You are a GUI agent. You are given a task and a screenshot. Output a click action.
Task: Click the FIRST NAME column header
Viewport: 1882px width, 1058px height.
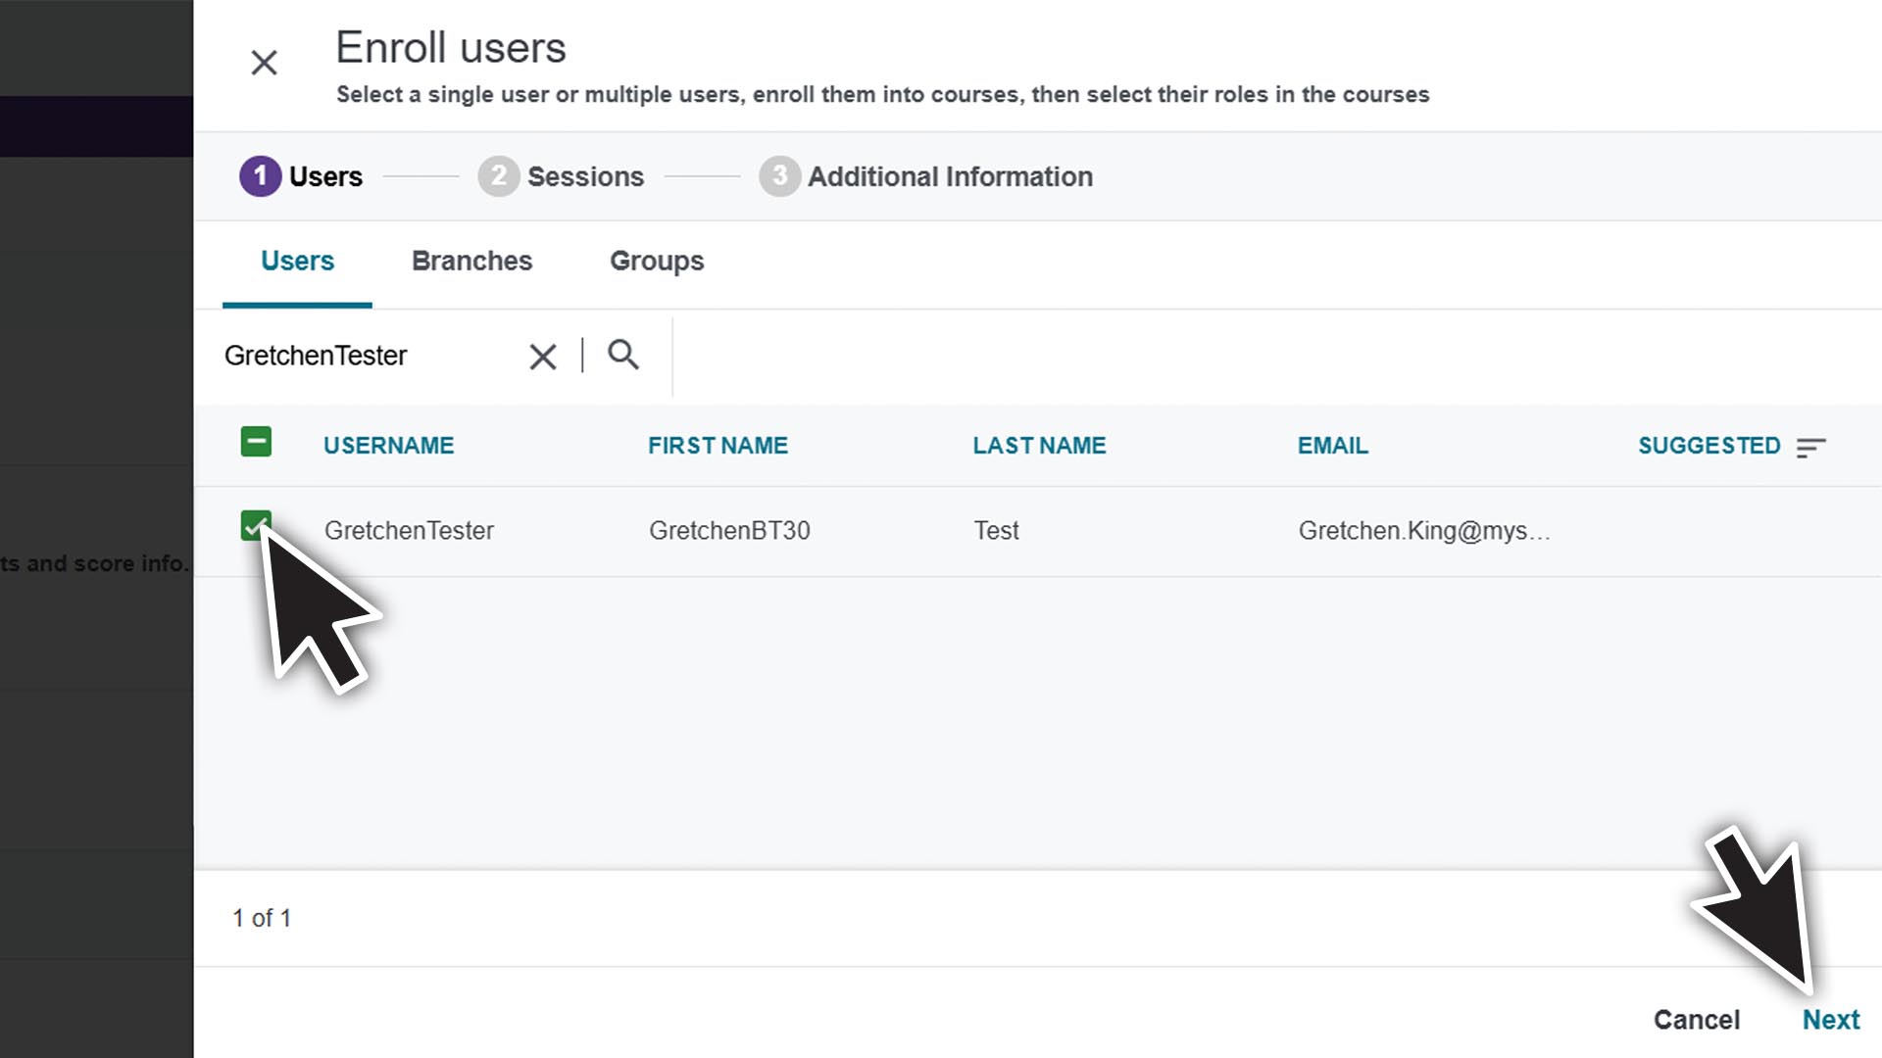click(718, 445)
